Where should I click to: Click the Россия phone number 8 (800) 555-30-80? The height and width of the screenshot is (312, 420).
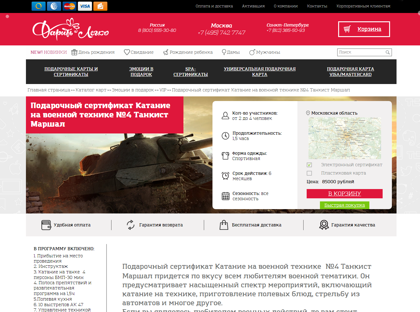(157, 30)
